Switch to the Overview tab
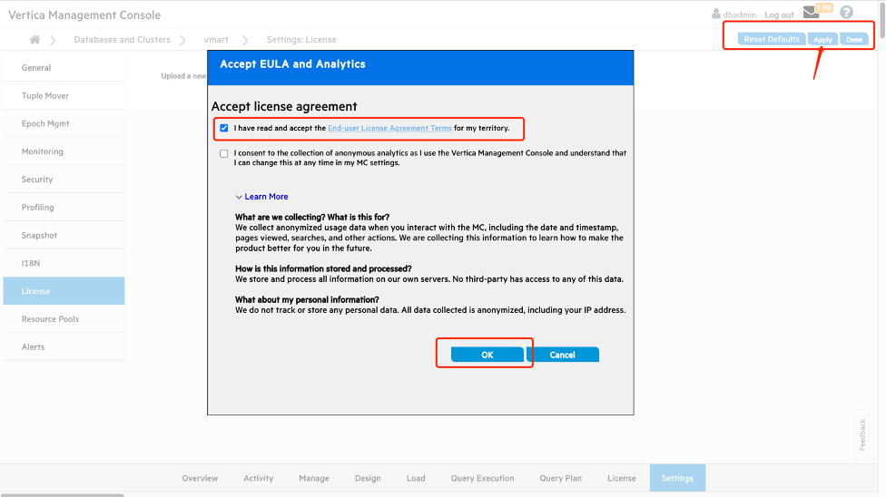This screenshot has height=497, width=886. [x=200, y=478]
